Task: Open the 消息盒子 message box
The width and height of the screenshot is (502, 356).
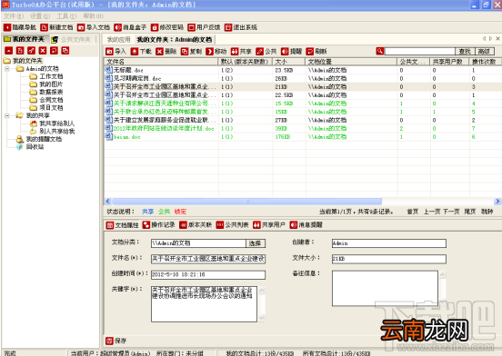Action: 130,27
